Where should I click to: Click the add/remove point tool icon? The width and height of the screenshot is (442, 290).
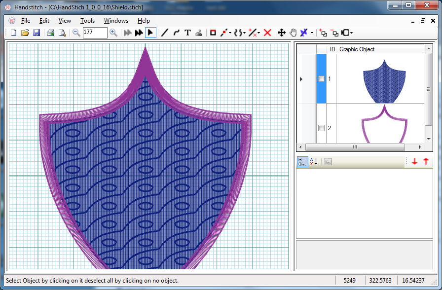click(253, 33)
